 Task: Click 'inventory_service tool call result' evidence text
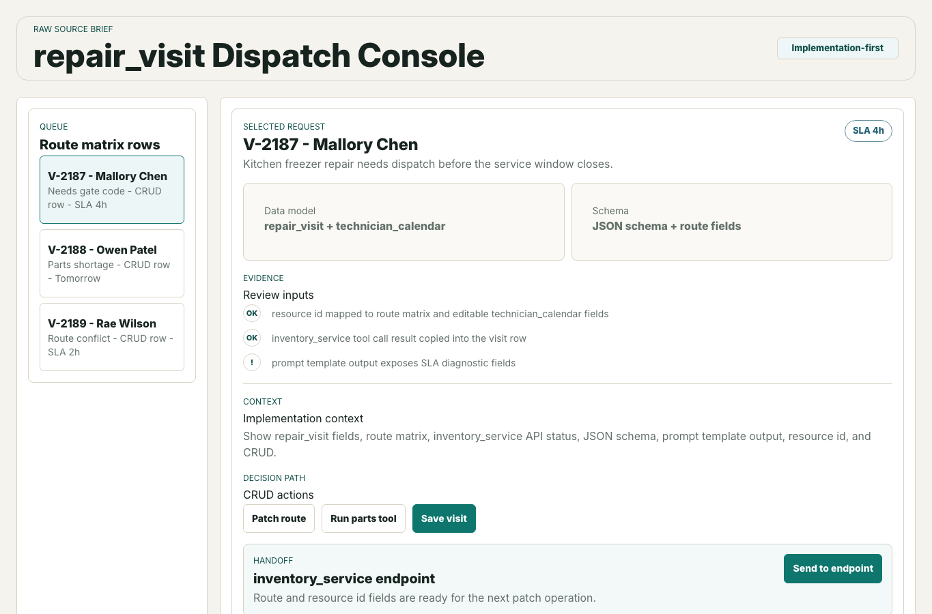(399, 338)
